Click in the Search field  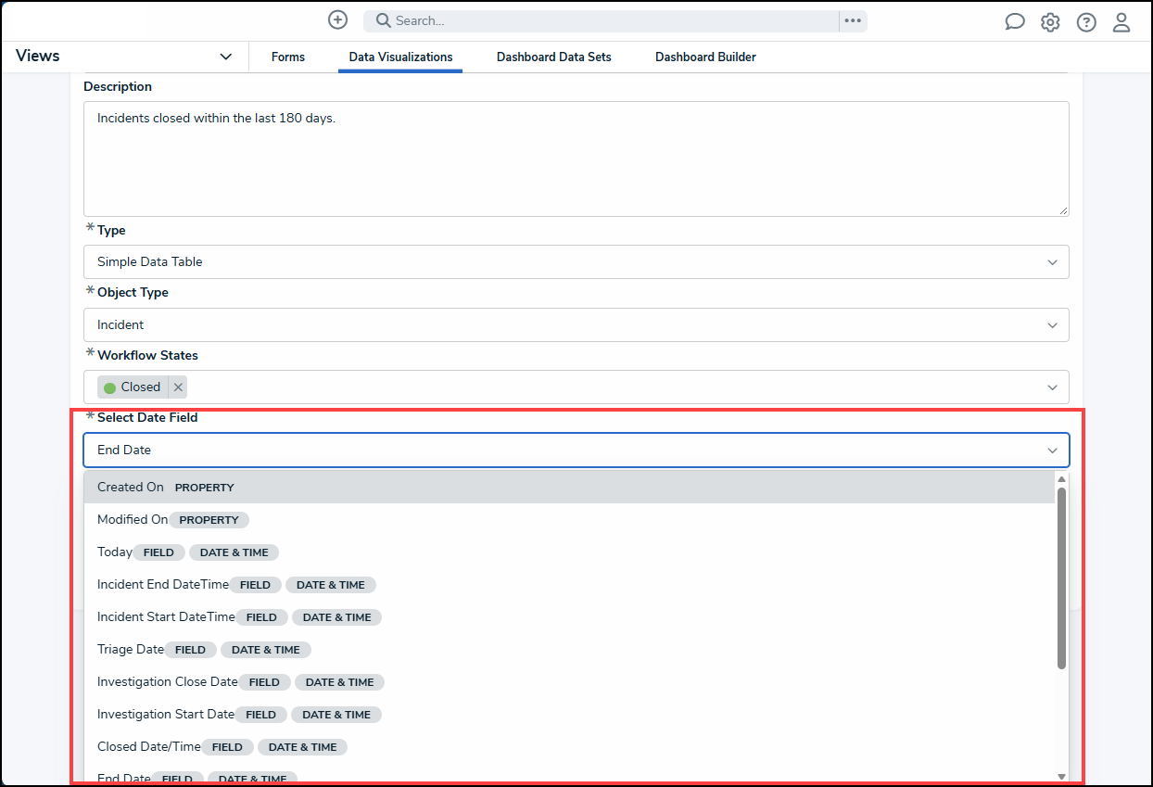[601, 20]
